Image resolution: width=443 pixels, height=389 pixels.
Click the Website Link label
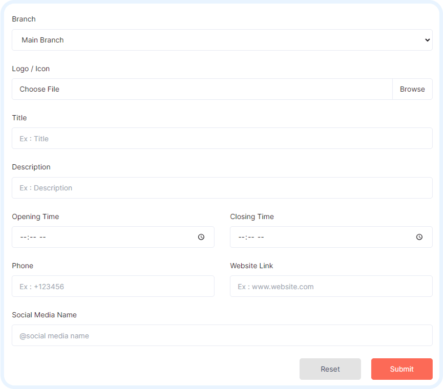point(251,266)
